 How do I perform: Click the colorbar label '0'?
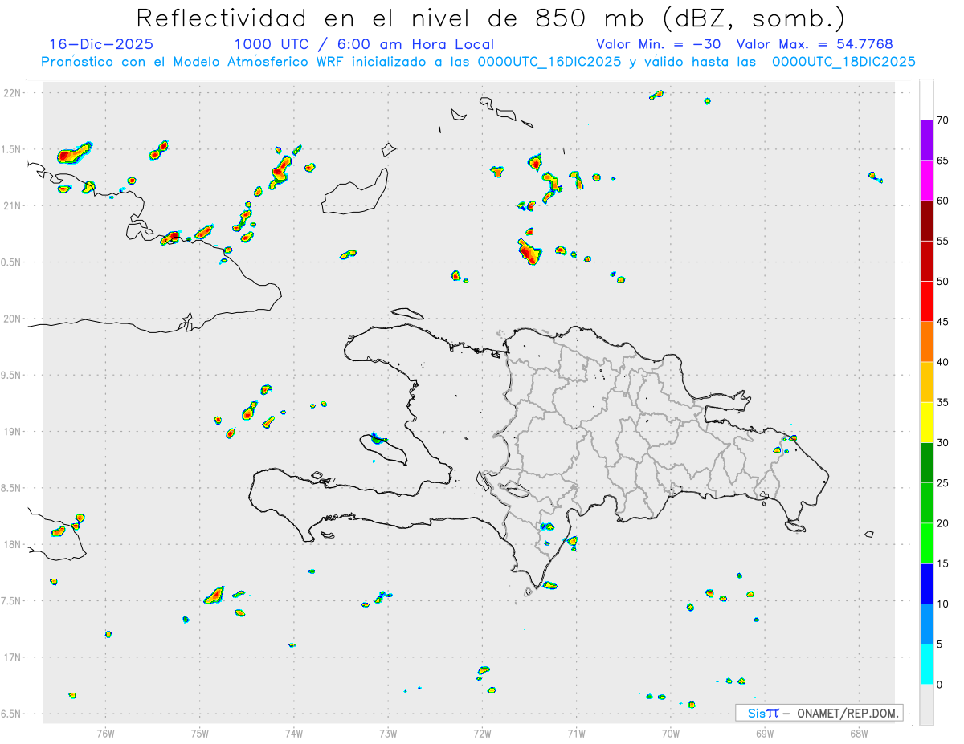[939, 684]
